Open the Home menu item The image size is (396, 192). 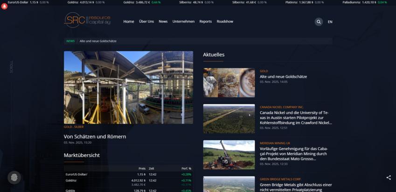pos(129,21)
